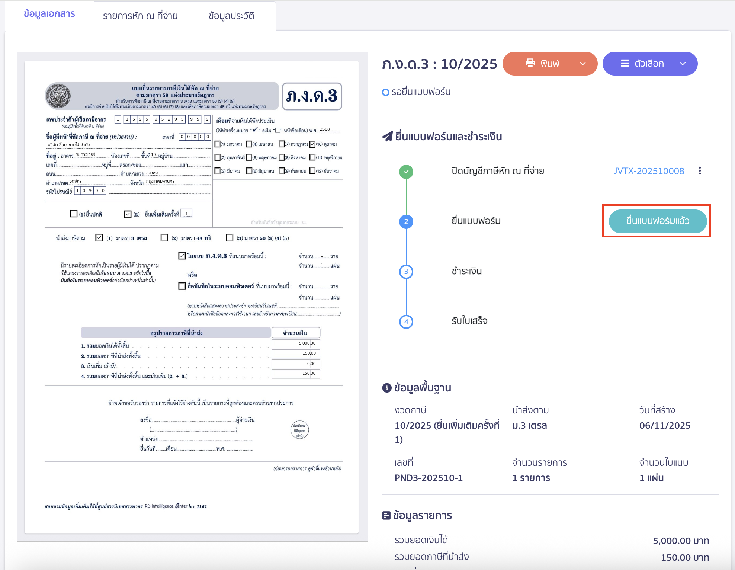Click the paper plane icon beside ยื่นแบบฟอร์มและชำระเงิน
The height and width of the screenshot is (570, 735).
point(388,136)
